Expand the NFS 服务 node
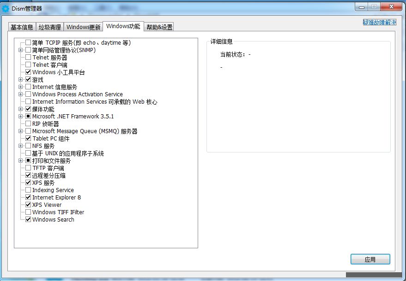406x281 pixels. [20, 146]
